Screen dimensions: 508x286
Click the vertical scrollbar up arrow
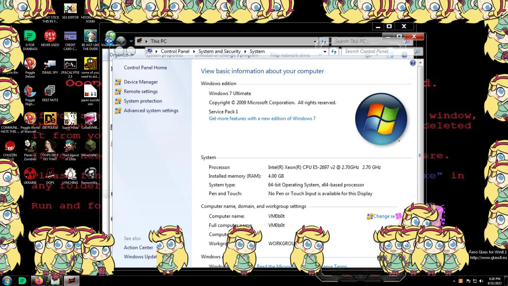[420, 63]
